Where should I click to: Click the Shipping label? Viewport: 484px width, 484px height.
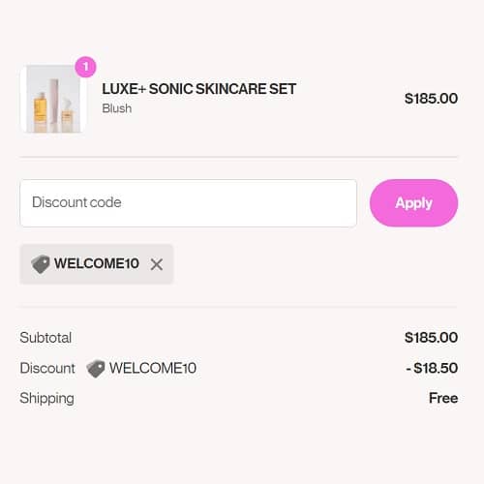click(x=47, y=399)
